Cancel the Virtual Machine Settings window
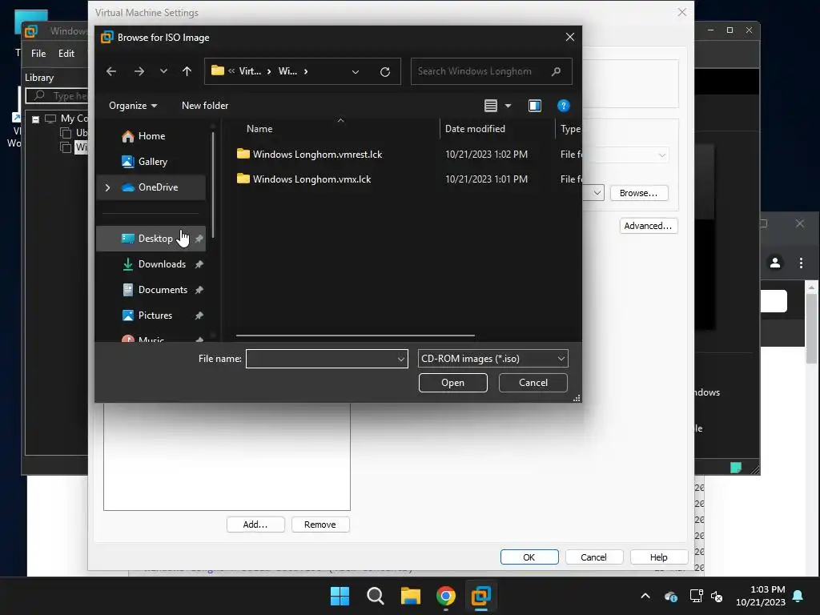 (593, 557)
